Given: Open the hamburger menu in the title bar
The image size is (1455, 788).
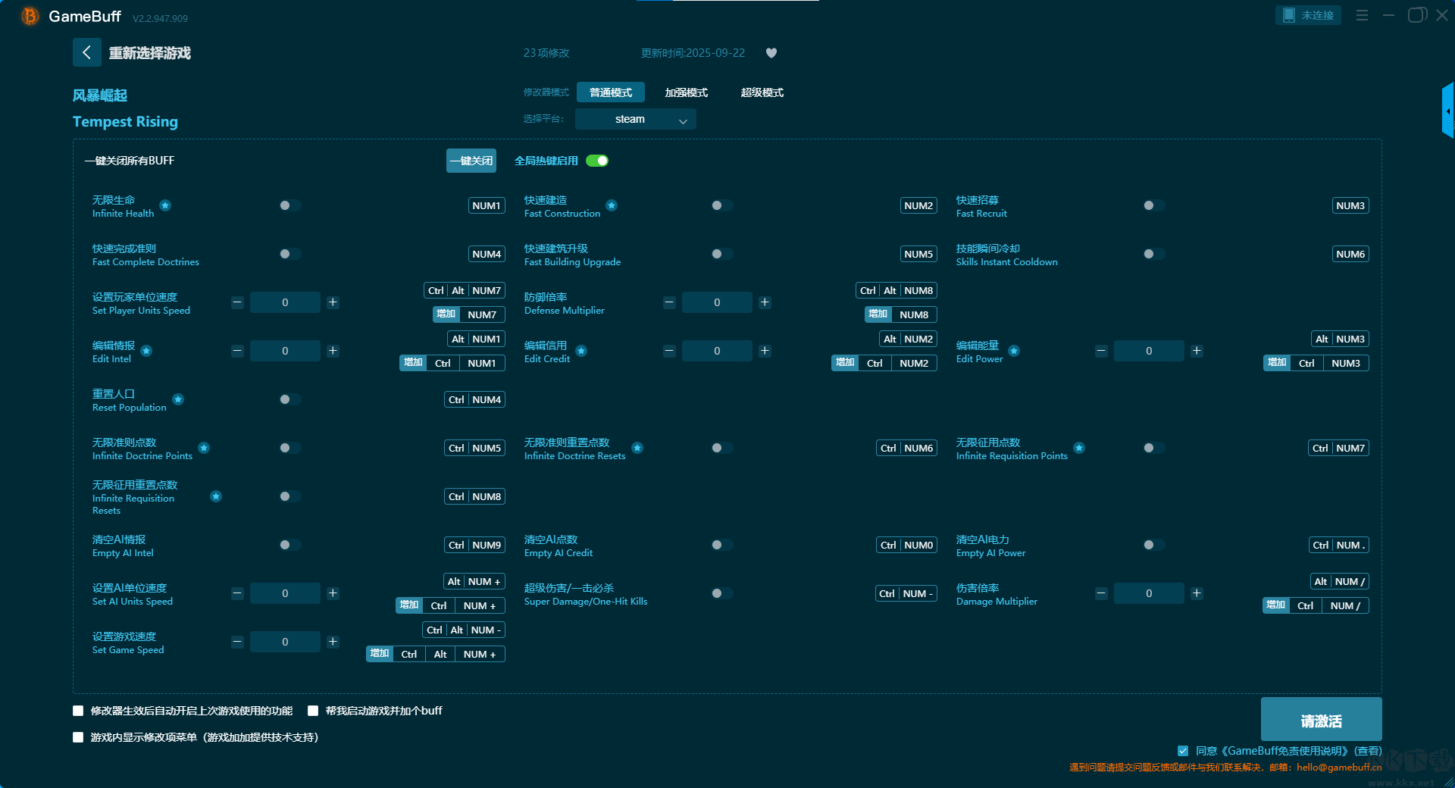Looking at the screenshot, I should [1362, 15].
